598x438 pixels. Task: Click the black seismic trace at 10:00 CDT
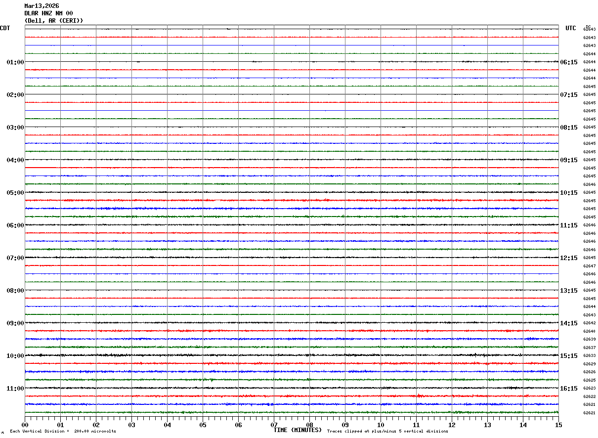pyautogui.click(x=292, y=355)
